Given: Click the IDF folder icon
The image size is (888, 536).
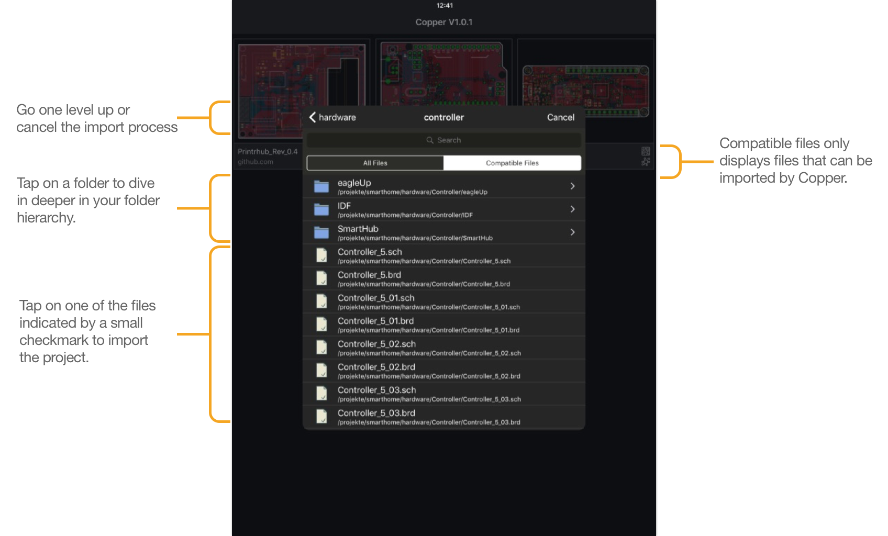Looking at the screenshot, I should [x=321, y=209].
